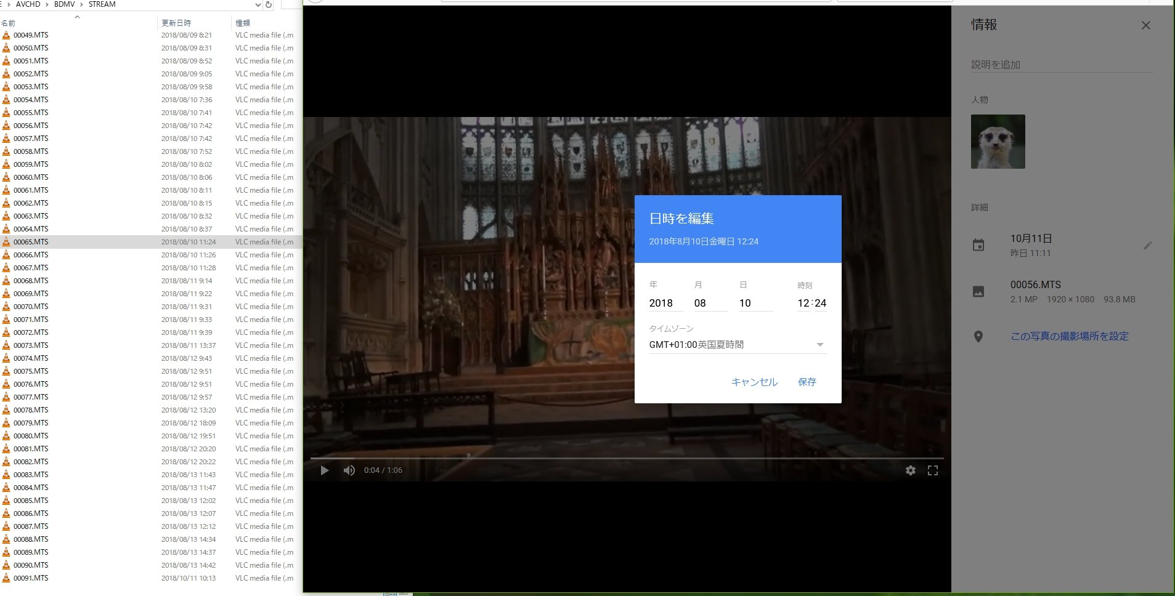
Task: Click the meerkat face thumbnail under 人物
Action: coord(998,142)
